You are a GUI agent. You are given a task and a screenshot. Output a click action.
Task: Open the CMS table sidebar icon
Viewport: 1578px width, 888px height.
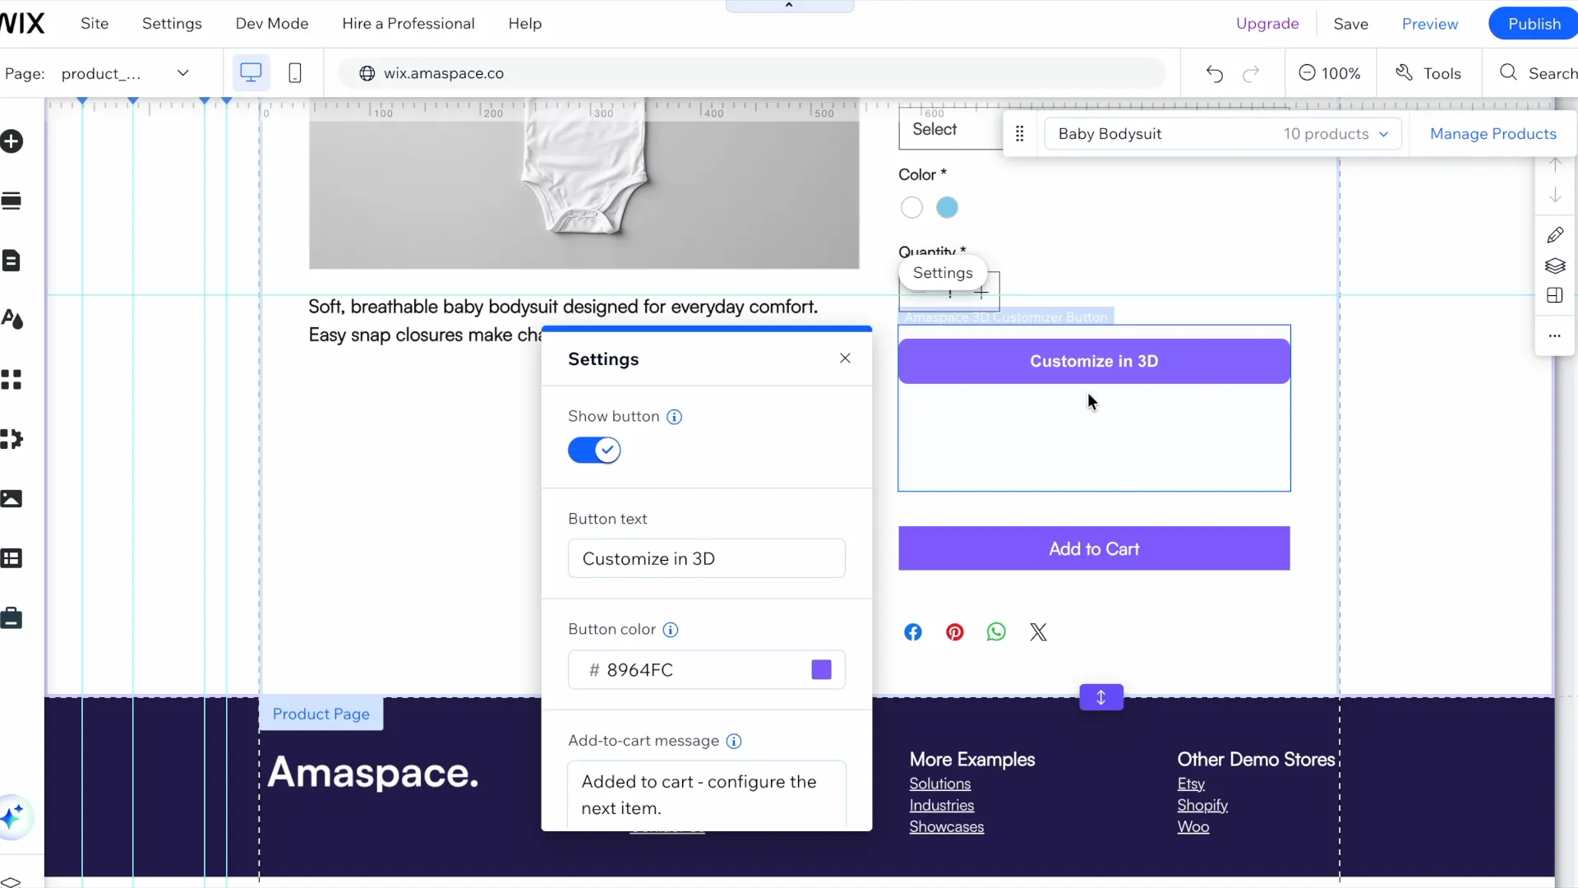[x=12, y=559]
